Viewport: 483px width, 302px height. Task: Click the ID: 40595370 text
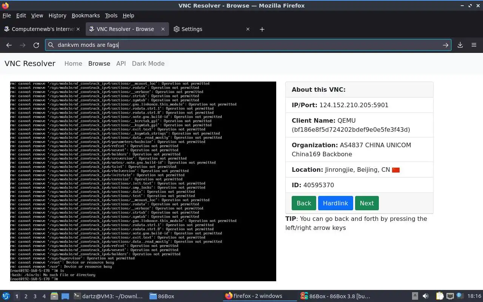[313, 185]
